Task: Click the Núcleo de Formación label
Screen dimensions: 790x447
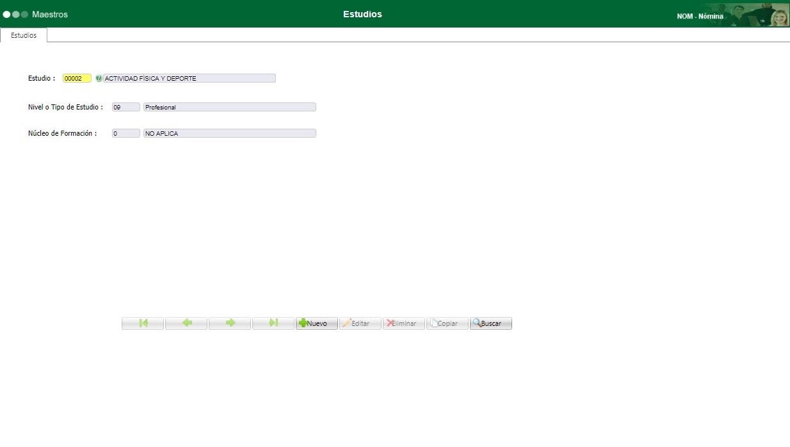Action: pos(62,133)
